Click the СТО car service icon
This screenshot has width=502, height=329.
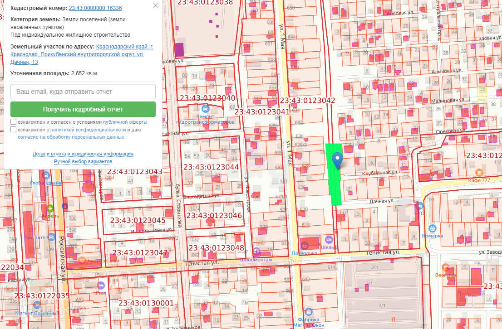(420, 206)
